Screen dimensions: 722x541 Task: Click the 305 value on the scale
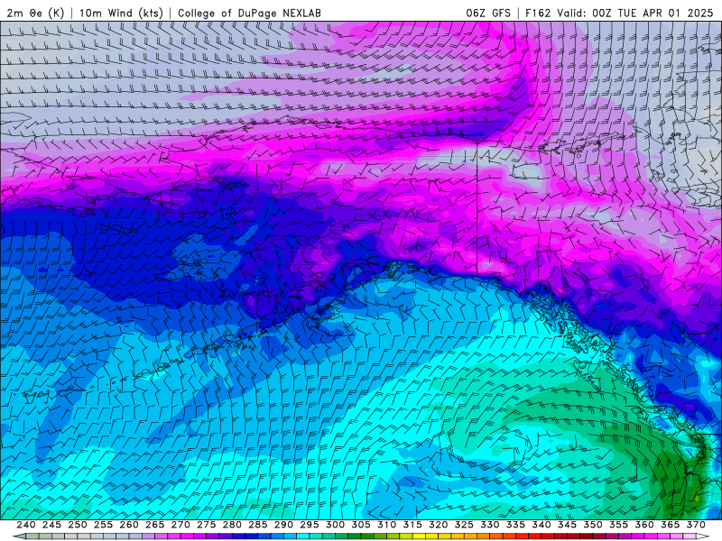coord(361,525)
